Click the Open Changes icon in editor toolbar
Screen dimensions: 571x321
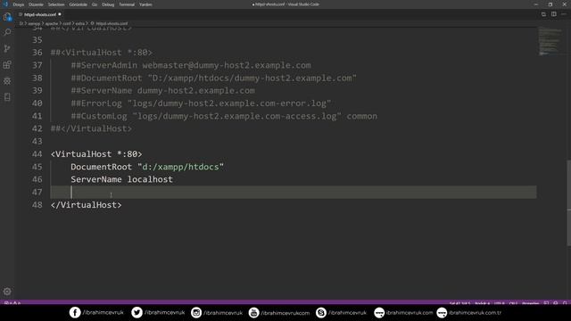coord(543,14)
